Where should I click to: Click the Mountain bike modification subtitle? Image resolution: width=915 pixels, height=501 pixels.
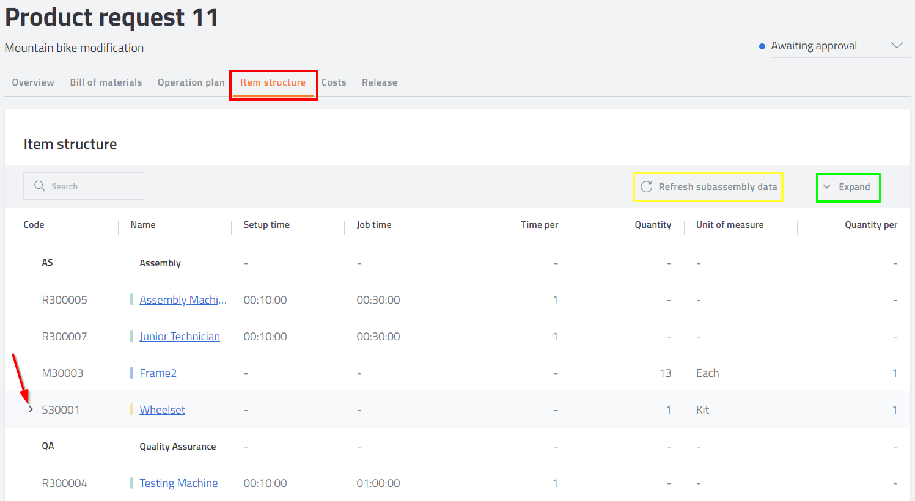(74, 48)
